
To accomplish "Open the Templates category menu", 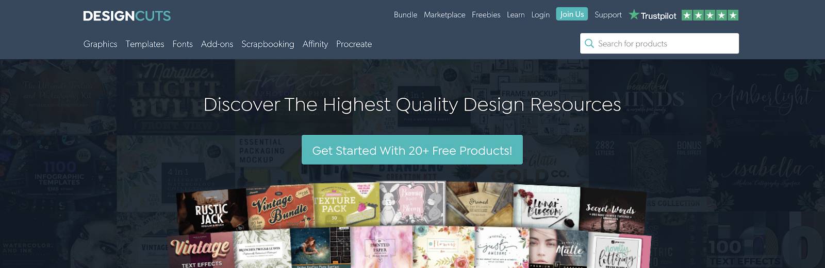I will click(145, 44).
